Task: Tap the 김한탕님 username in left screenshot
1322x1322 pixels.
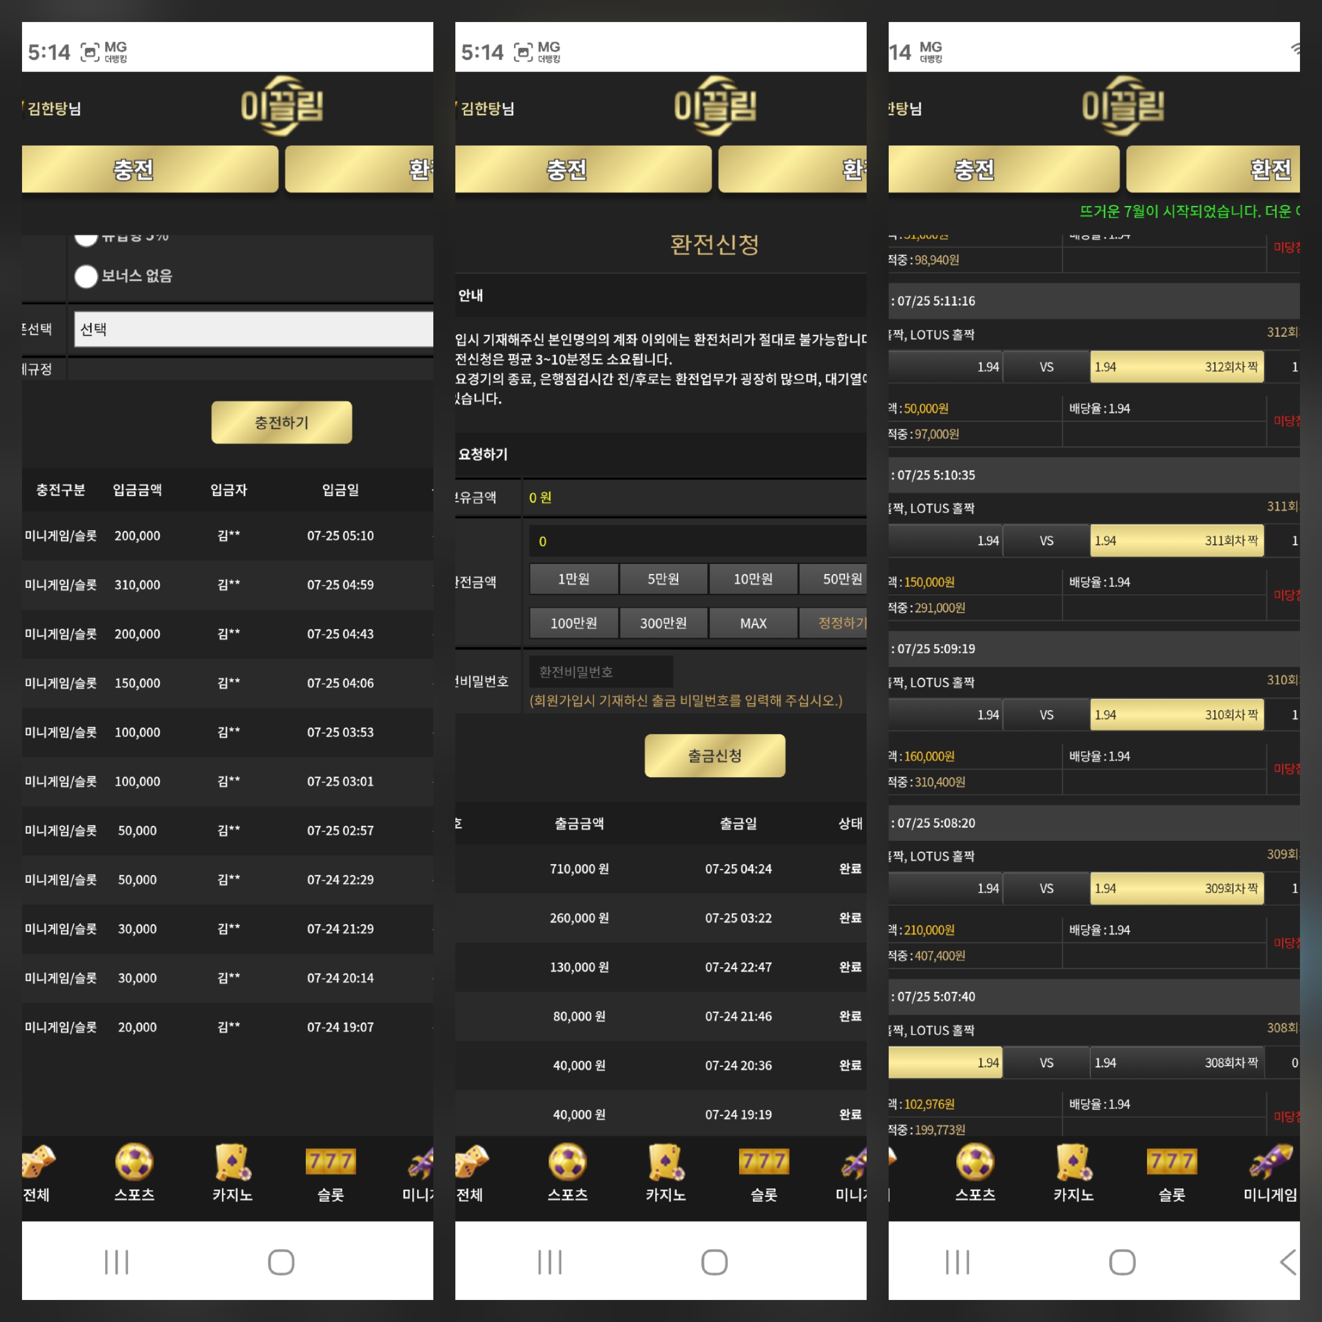Action: coord(53,108)
